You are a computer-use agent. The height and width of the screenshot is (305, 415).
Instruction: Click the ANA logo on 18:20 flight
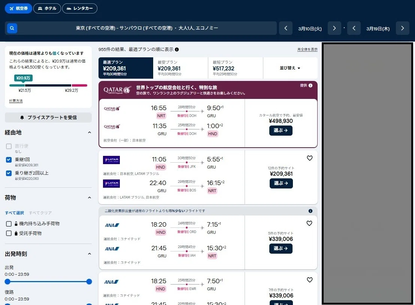tap(112, 225)
